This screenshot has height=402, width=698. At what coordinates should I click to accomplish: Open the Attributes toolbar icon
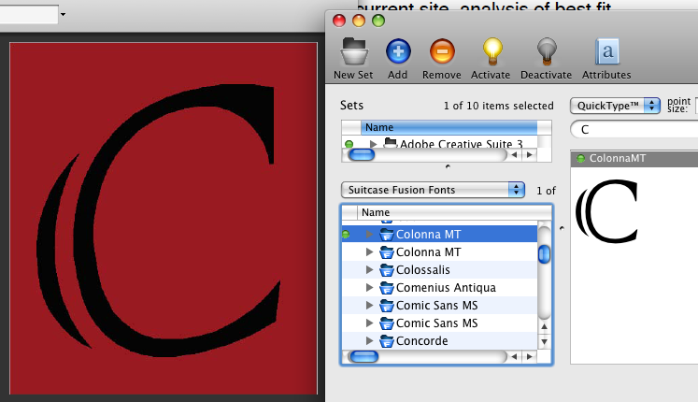coord(607,51)
